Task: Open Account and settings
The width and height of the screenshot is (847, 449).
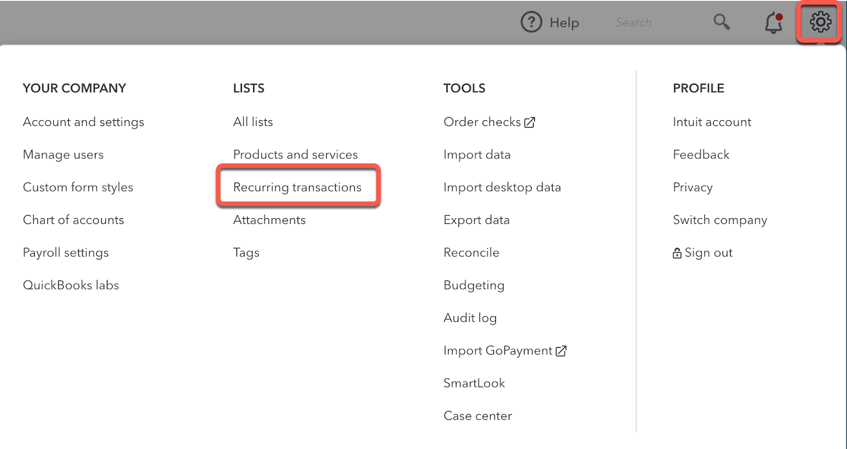Action: (x=83, y=122)
